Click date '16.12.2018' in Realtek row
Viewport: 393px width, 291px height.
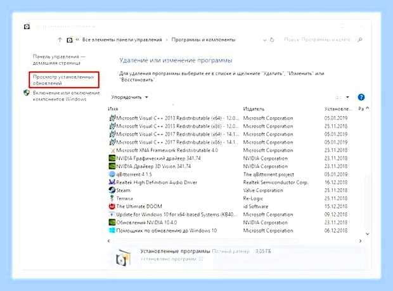coord(336,182)
